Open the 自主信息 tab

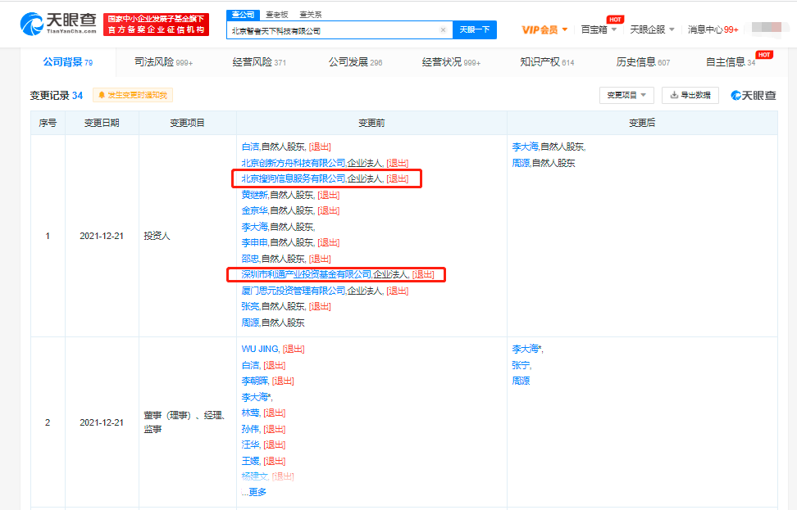point(731,62)
